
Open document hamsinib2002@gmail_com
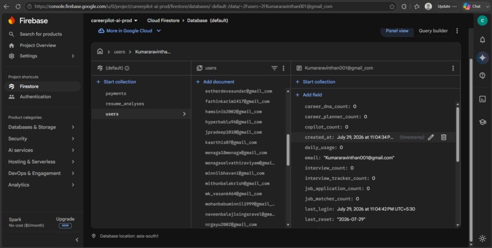(x=233, y=112)
